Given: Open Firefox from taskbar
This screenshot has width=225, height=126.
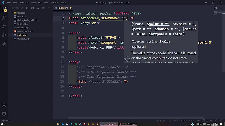Looking at the screenshot, I should pyautogui.click(x=84, y=124).
